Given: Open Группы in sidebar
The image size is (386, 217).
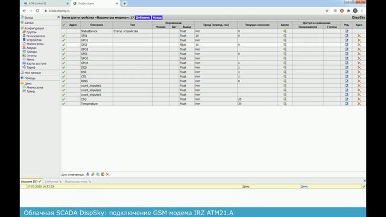Looking at the screenshot, I should pos(31,32).
